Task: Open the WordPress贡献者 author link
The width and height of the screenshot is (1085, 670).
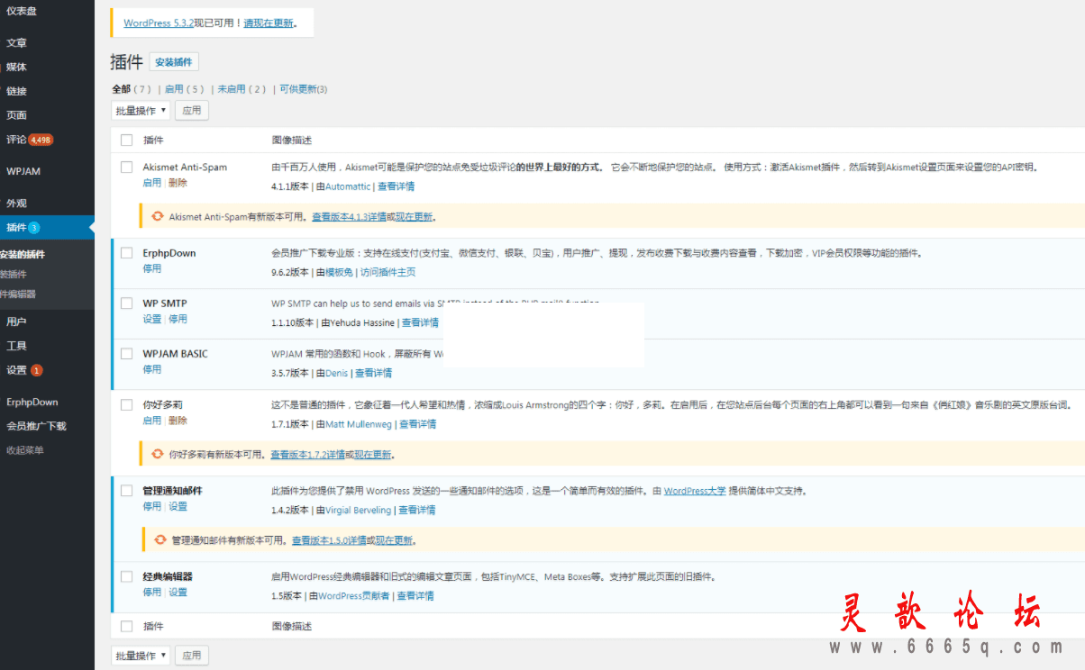Action: (354, 596)
